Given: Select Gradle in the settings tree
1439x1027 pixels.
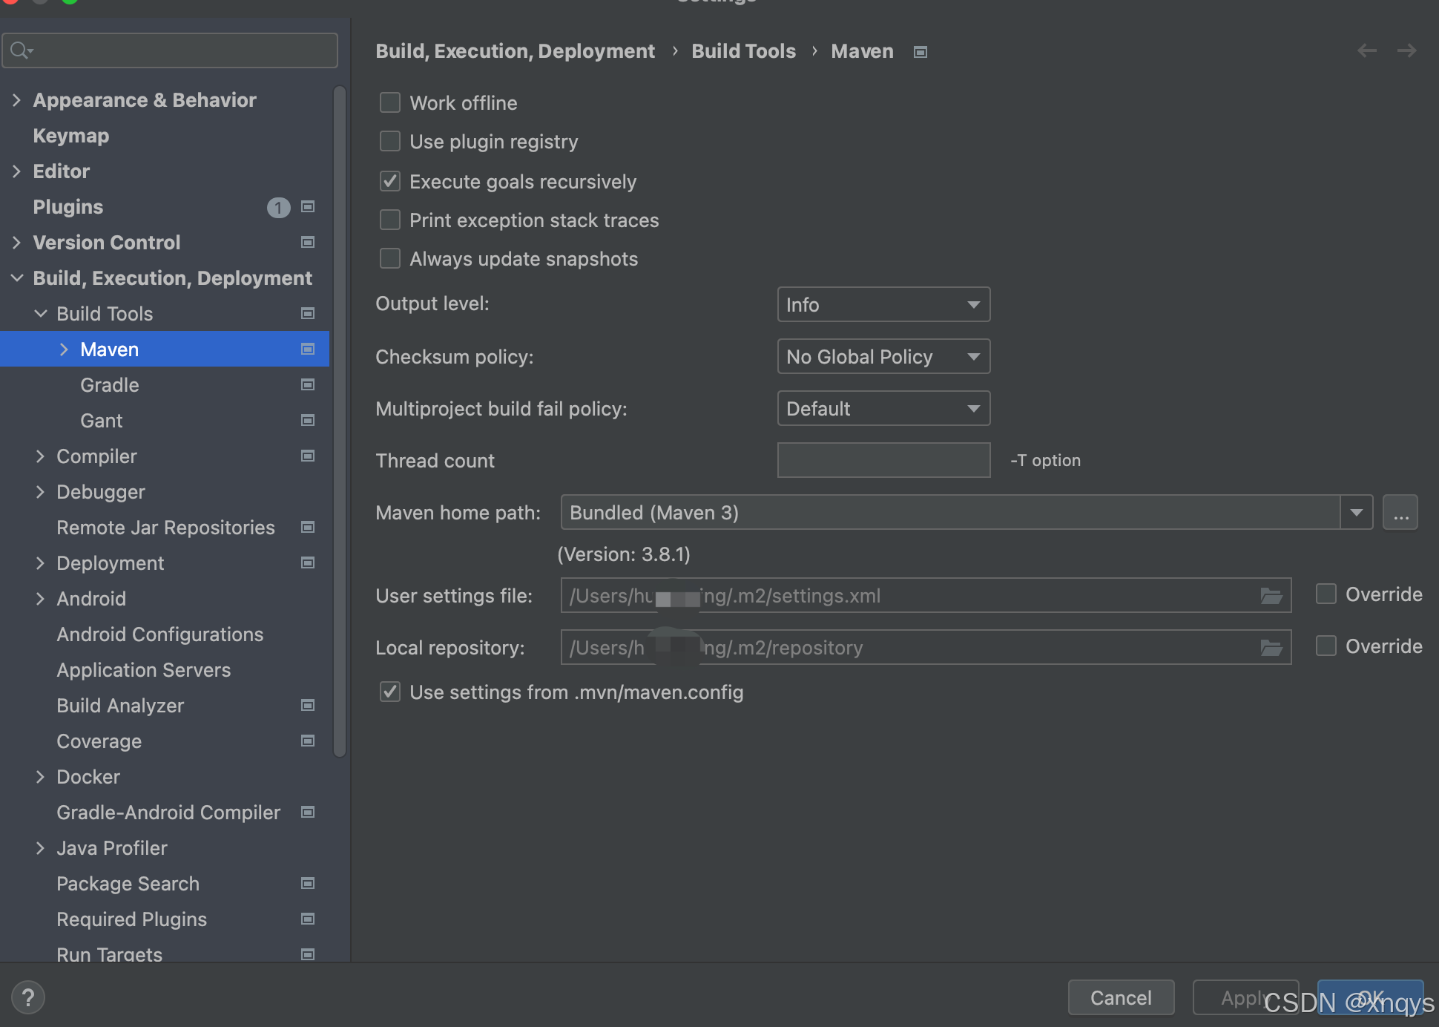Looking at the screenshot, I should pyautogui.click(x=110, y=385).
